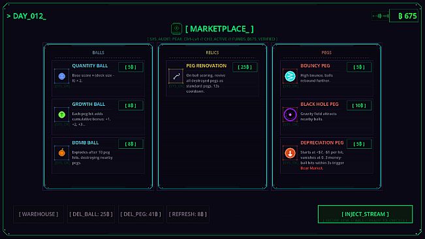This screenshot has height=239, width=425.
Task: Click the Marketplace header icon
Action: (176, 29)
